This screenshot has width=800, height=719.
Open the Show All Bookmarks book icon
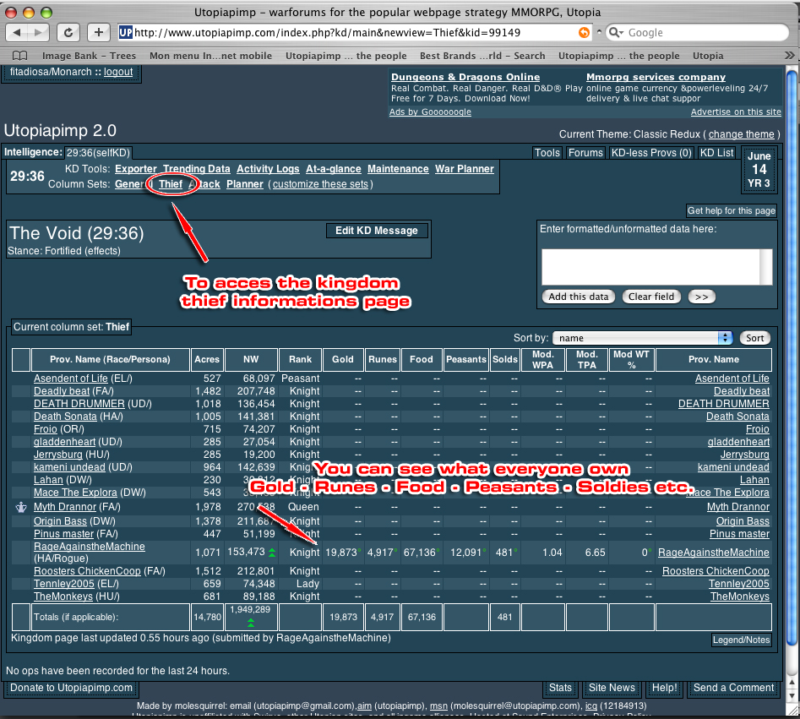(19, 56)
